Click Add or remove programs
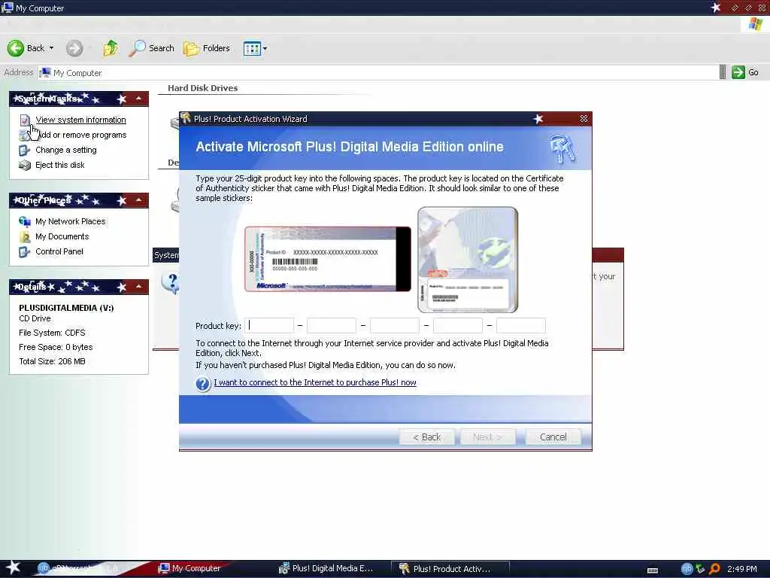 click(81, 135)
